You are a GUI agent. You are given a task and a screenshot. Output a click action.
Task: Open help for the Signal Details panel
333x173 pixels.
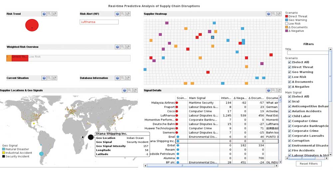pos(269,90)
